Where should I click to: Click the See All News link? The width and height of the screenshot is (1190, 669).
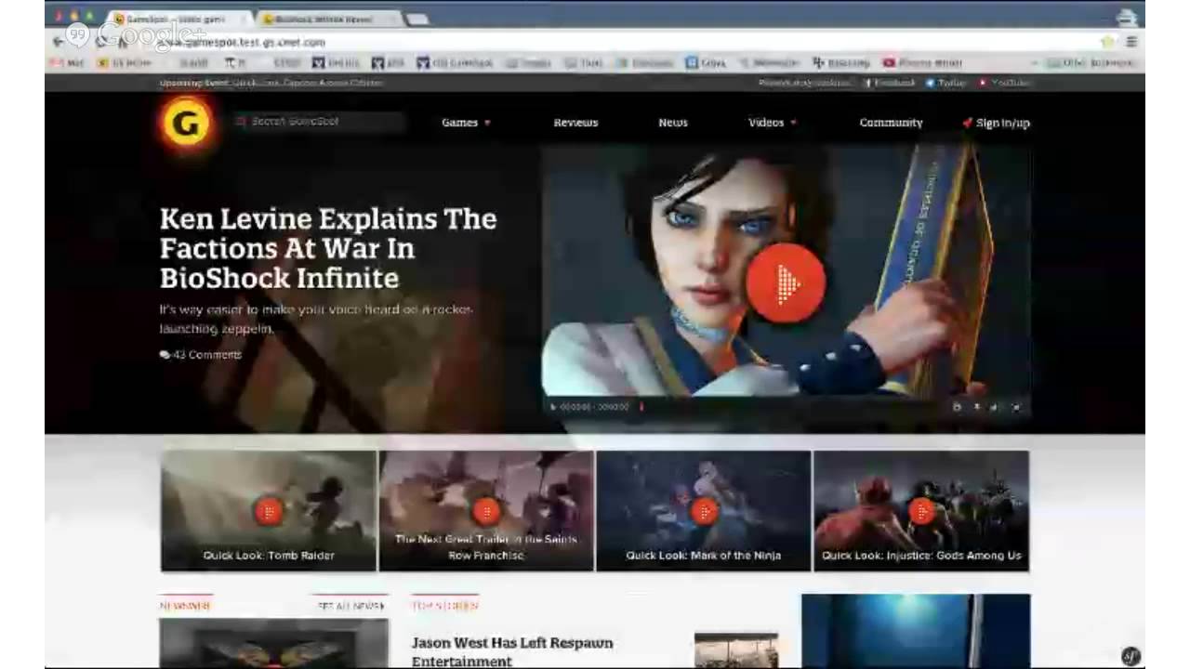(x=350, y=606)
